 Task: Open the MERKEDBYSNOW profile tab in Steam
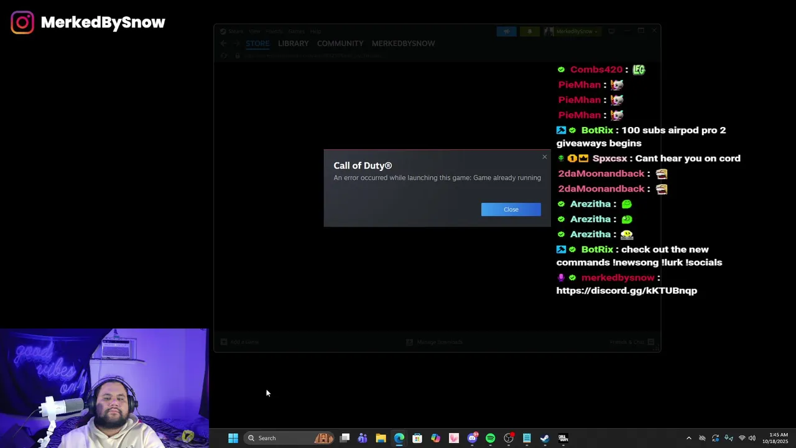click(403, 44)
